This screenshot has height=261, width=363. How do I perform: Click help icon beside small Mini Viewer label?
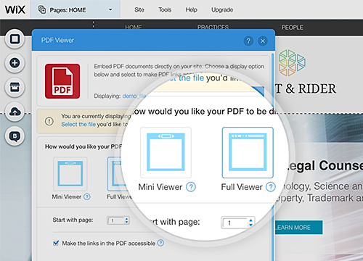[87, 196]
